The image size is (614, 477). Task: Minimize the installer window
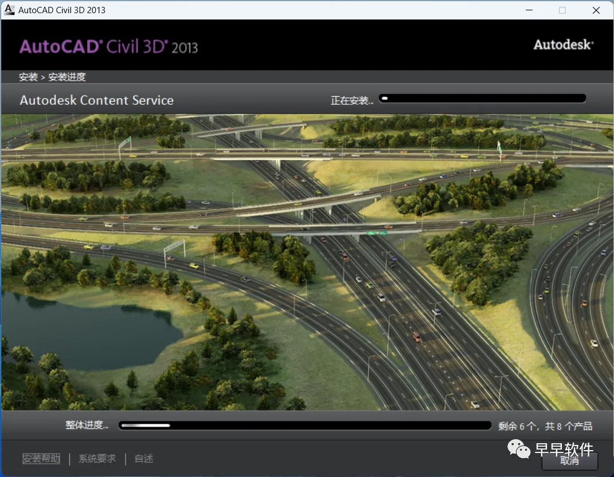tap(529, 10)
